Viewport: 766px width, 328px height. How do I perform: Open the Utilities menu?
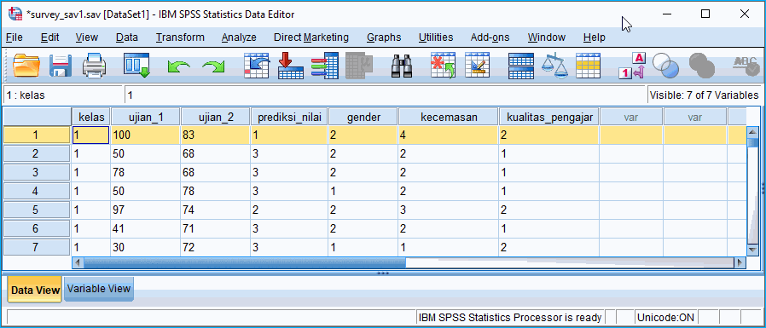[436, 37]
